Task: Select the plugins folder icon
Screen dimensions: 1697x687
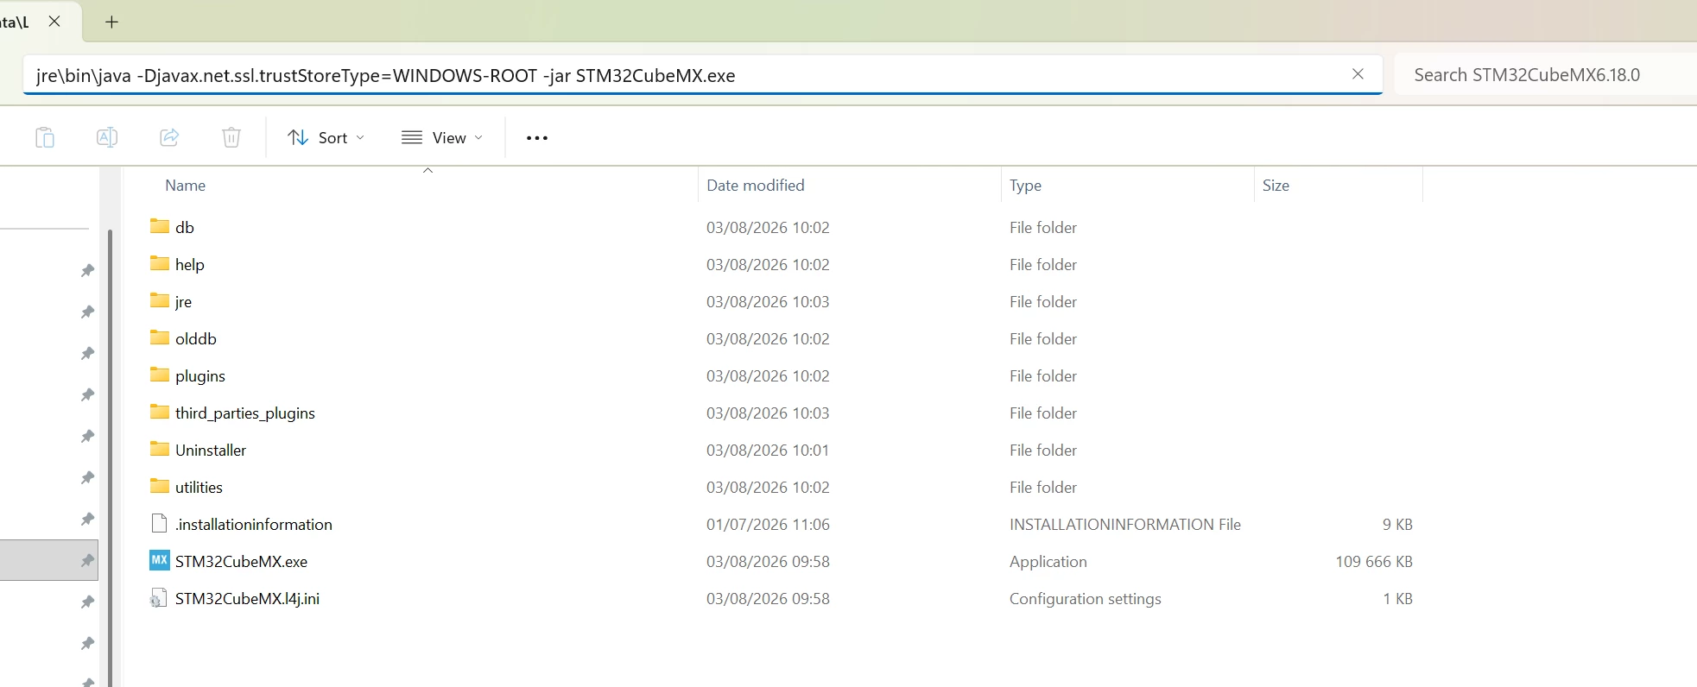Action: (x=160, y=375)
